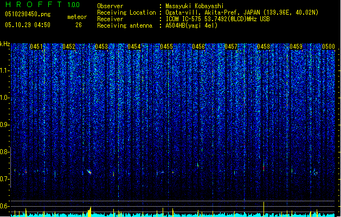Click the Receiver label
Image resolution: width=341 pixels, height=217 pixels.
110,19
